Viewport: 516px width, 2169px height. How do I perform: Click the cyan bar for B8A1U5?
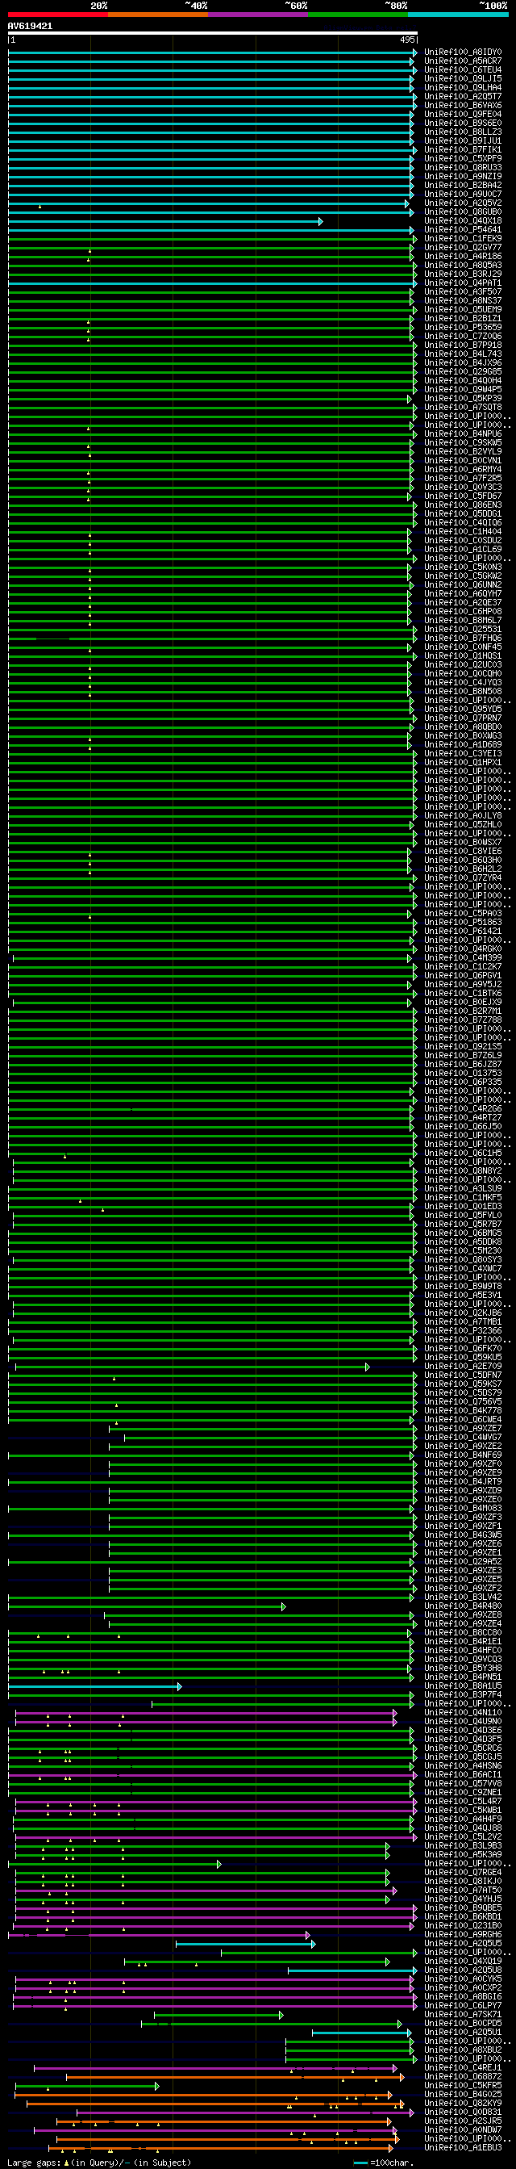(x=95, y=1686)
